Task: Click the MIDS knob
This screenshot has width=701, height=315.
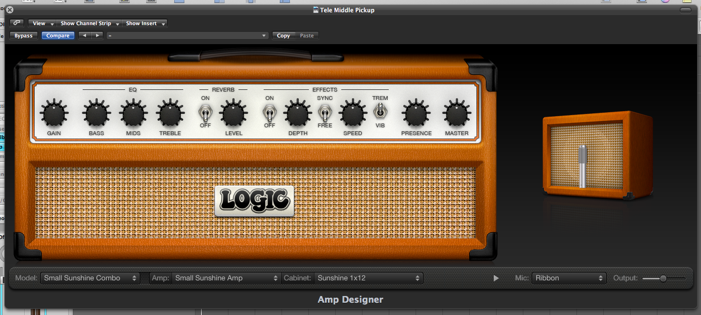Action: 133,114
